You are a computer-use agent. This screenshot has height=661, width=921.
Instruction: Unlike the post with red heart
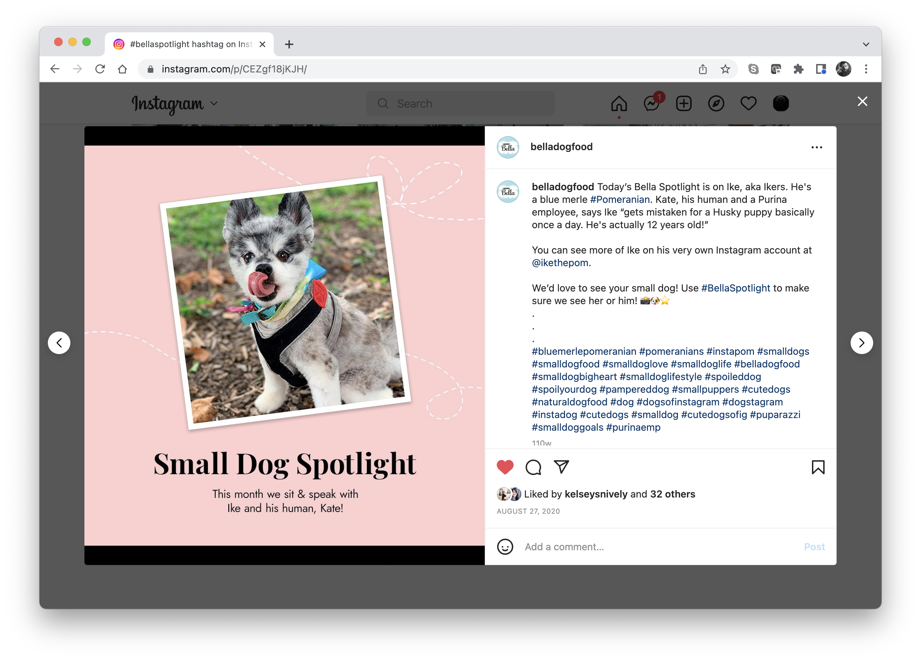tap(505, 467)
